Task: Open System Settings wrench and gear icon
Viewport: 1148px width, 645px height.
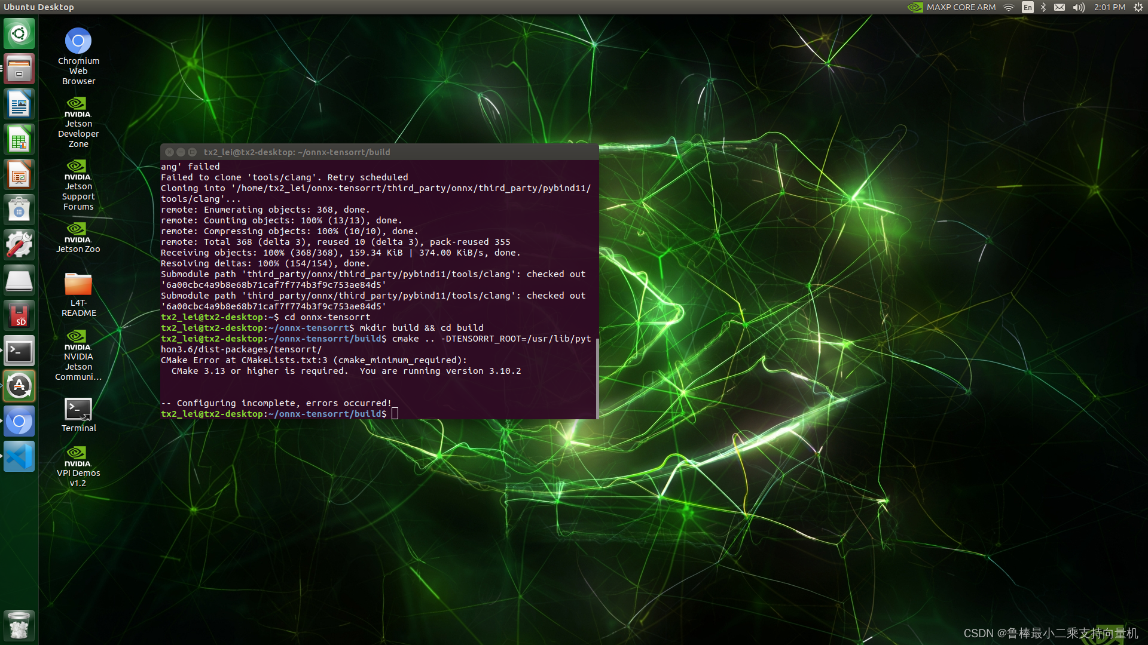Action: (19, 245)
